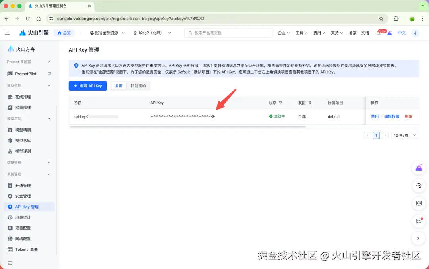Open 开通管理 in the sidebar
Viewport: 429px width, 269px height.
pyautogui.click(x=23, y=186)
